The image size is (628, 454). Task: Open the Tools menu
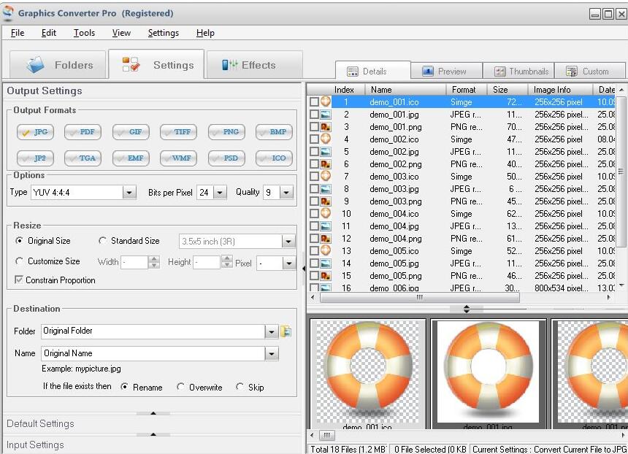[x=84, y=33]
